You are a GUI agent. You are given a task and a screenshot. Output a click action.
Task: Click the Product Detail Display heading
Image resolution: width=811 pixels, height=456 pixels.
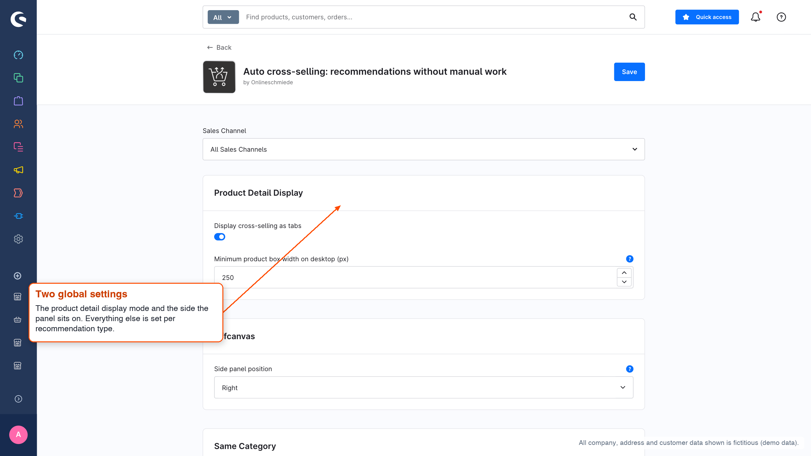coord(259,193)
